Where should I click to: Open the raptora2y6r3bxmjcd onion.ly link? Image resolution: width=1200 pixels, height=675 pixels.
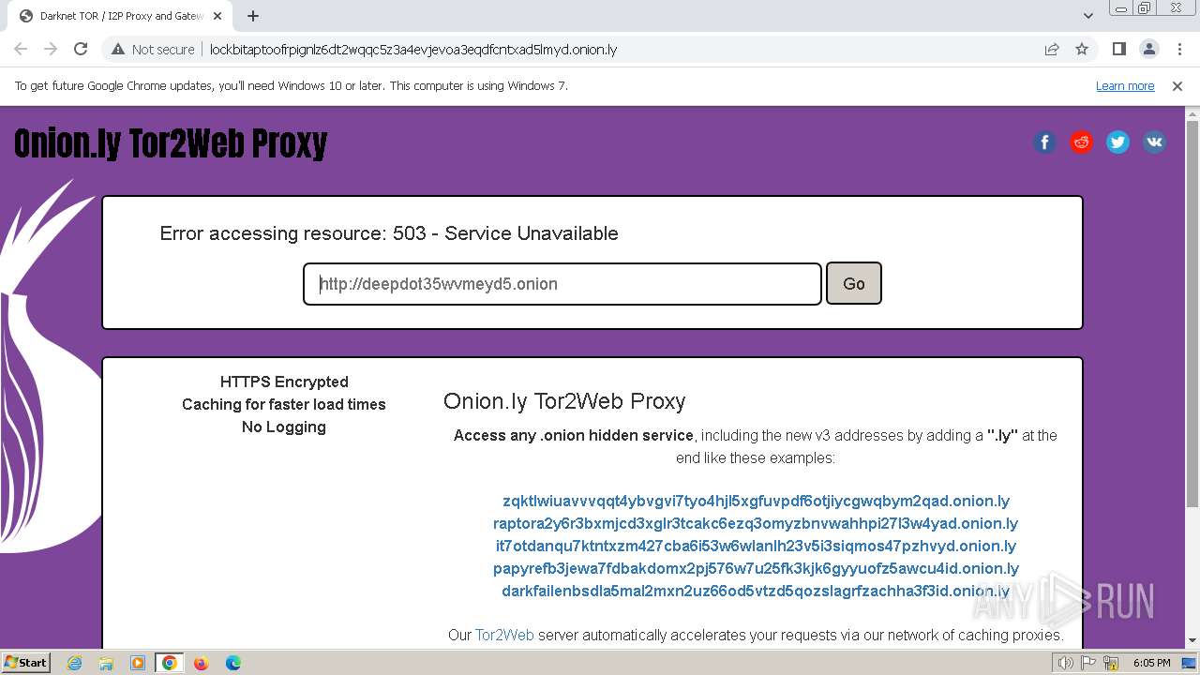click(756, 523)
